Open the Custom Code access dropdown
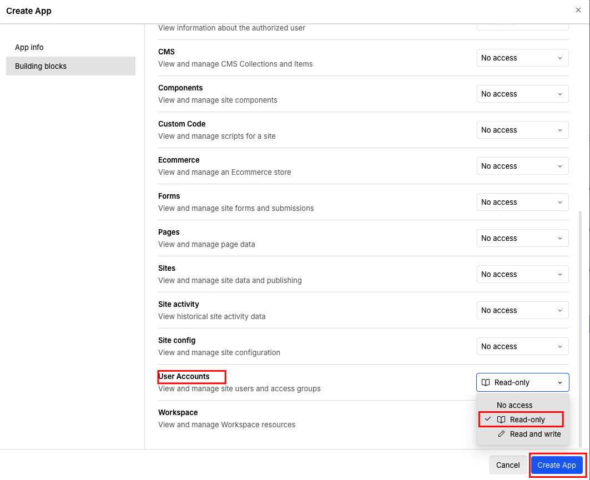 522,130
